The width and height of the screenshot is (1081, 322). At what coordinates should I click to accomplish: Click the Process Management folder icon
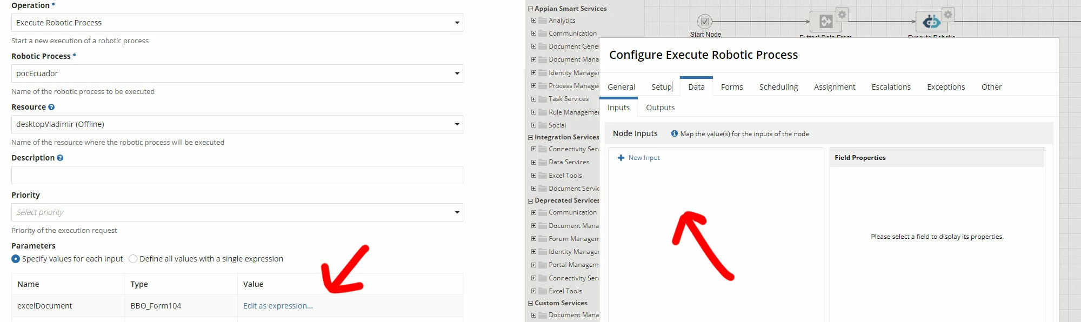(x=543, y=86)
